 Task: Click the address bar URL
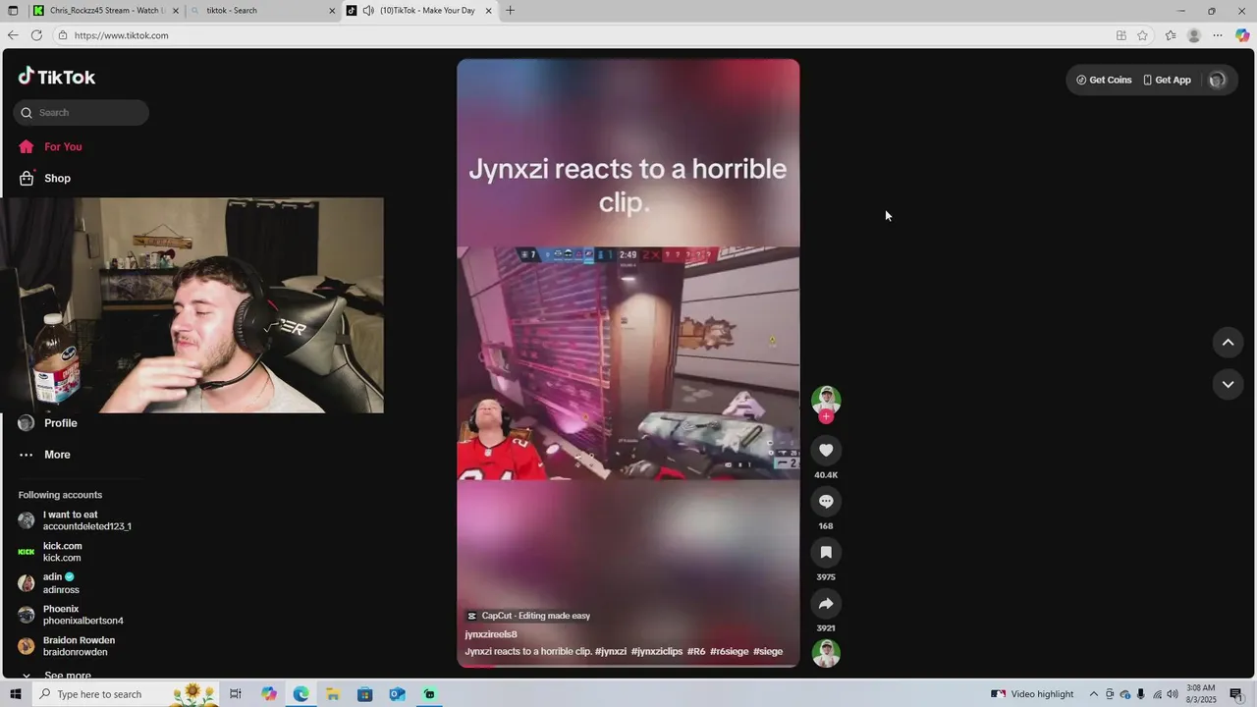point(122,35)
